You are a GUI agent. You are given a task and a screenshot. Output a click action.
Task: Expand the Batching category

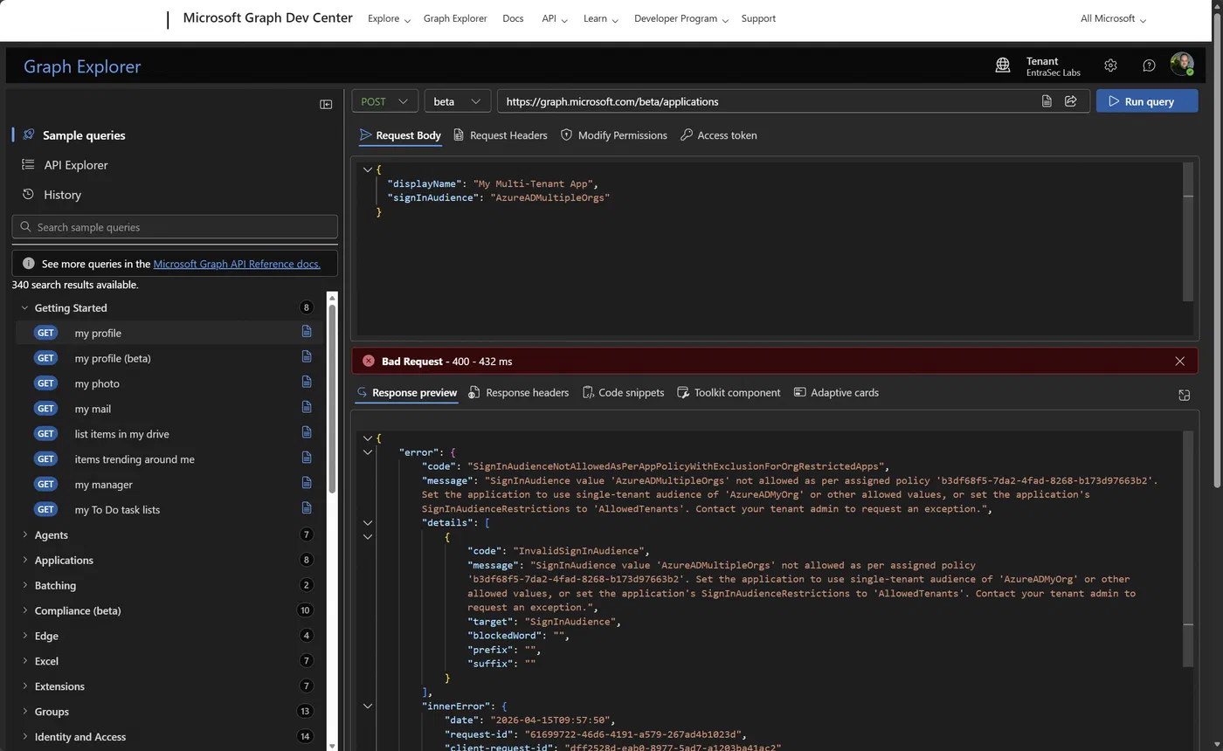pos(24,585)
